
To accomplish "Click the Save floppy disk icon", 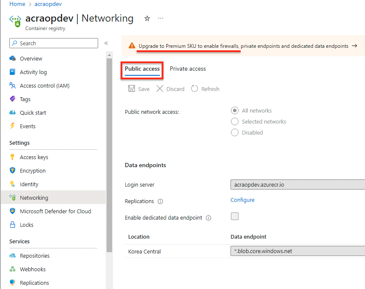I will tap(132, 88).
